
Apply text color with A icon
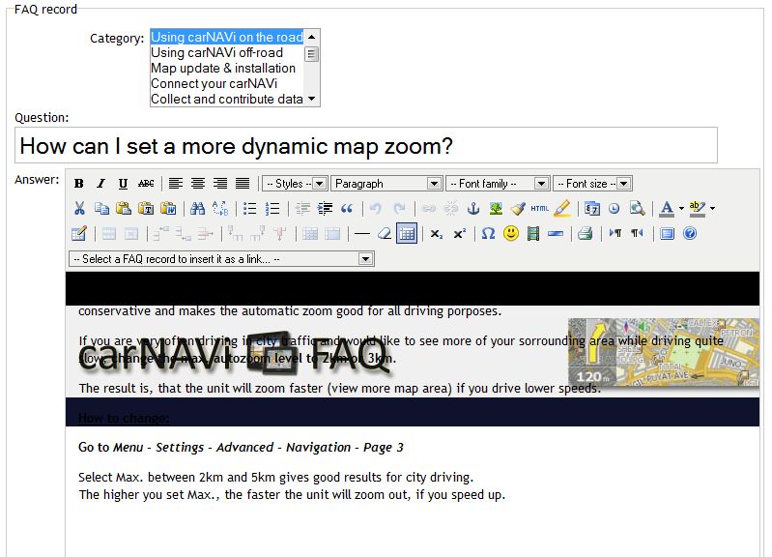coord(667,209)
